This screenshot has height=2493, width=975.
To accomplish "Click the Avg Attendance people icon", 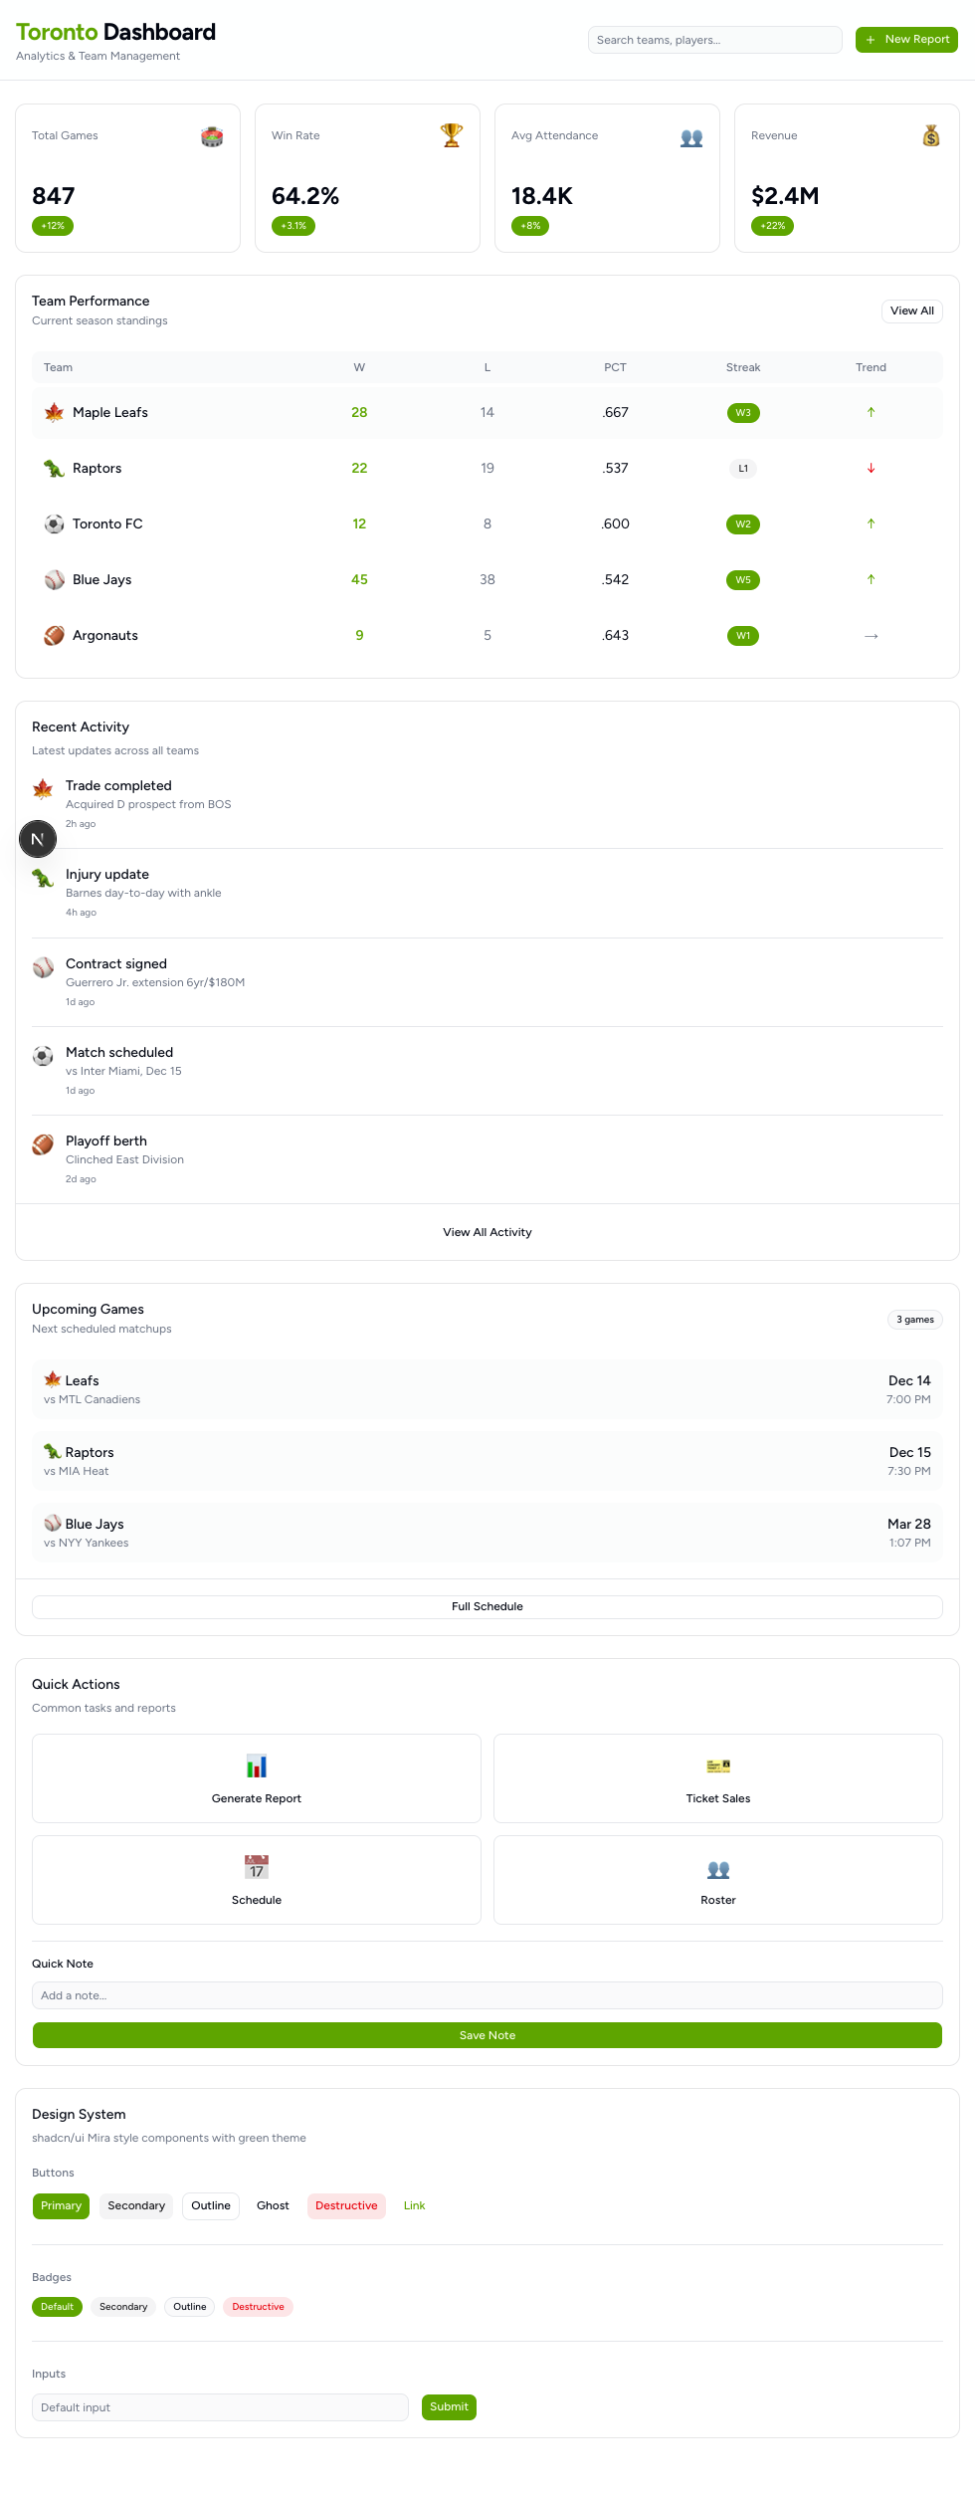I will [x=691, y=137].
